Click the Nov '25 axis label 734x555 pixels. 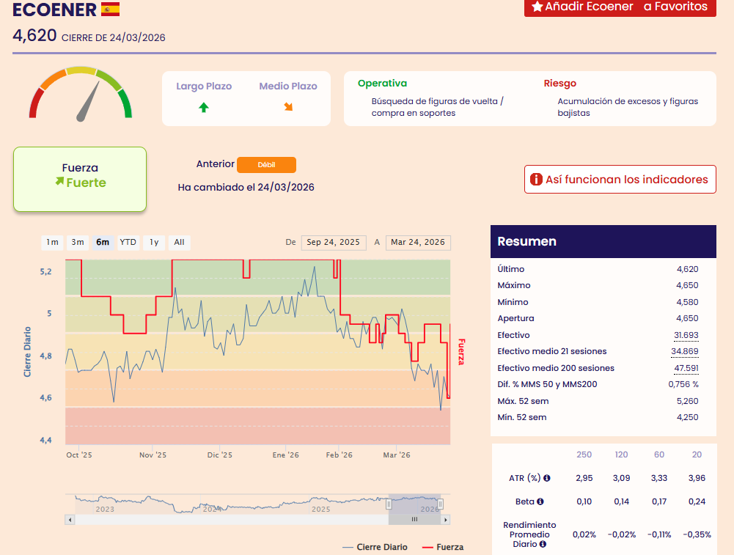click(x=153, y=455)
